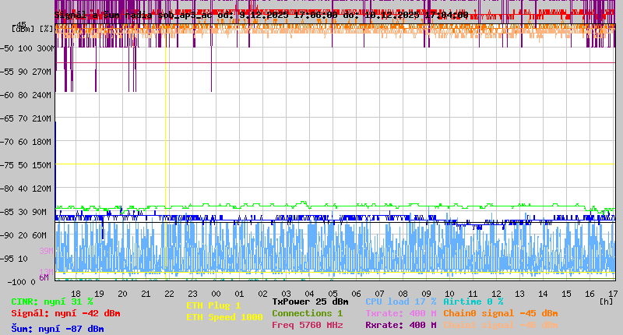This screenshot has width=623, height=335.
Task: Click the purple 6M rate marker label
Action: coord(44,277)
